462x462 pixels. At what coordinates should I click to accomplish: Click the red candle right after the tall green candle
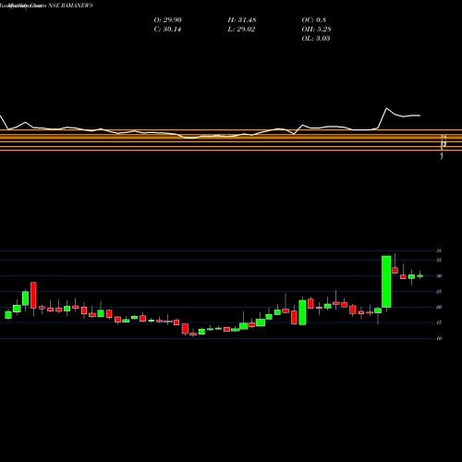point(395,270)
